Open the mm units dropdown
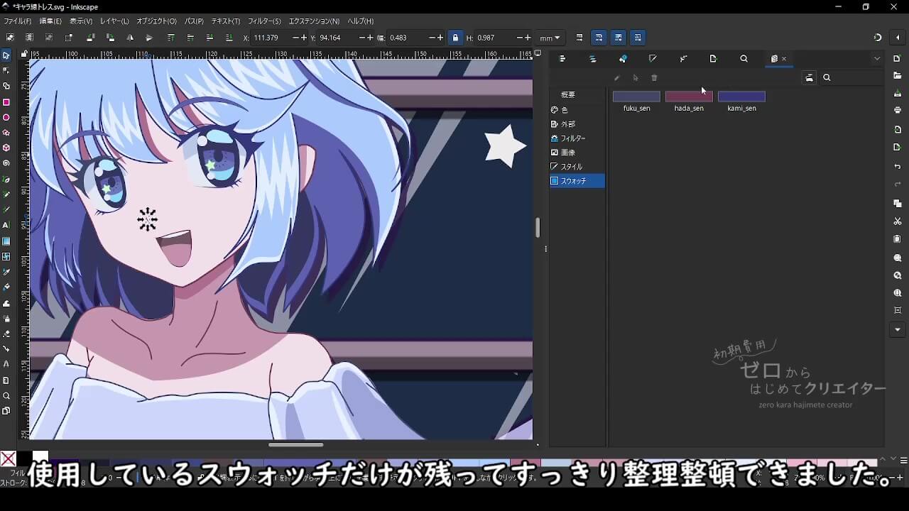Viewport: 909px width, 511px height. coord(550,38)
